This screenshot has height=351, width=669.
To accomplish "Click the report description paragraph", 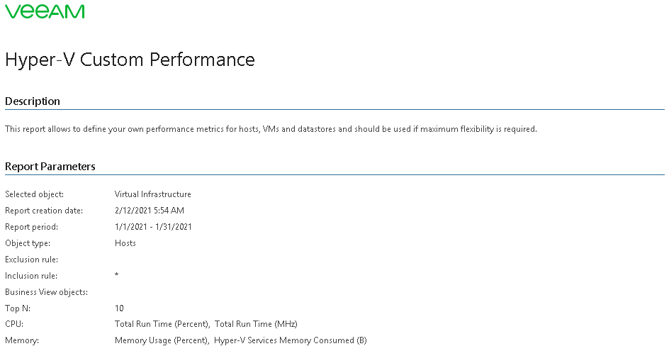I will (271, 129).
